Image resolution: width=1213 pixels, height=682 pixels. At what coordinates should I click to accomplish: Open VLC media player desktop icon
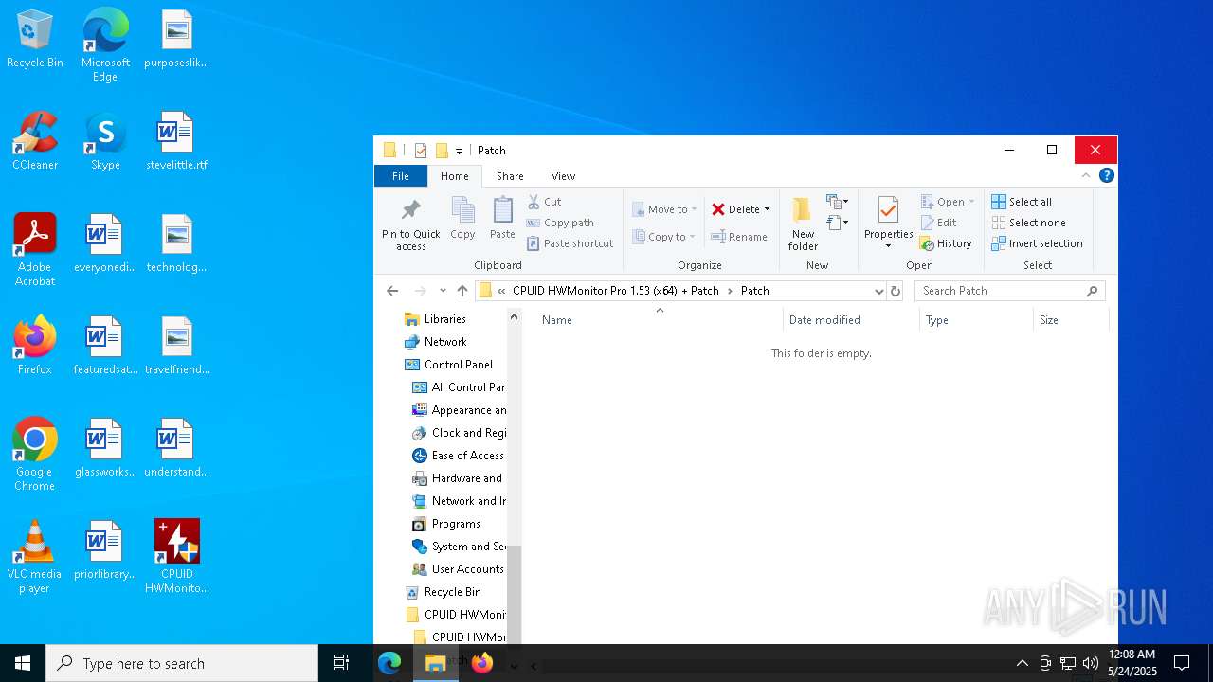click(35, 557)
